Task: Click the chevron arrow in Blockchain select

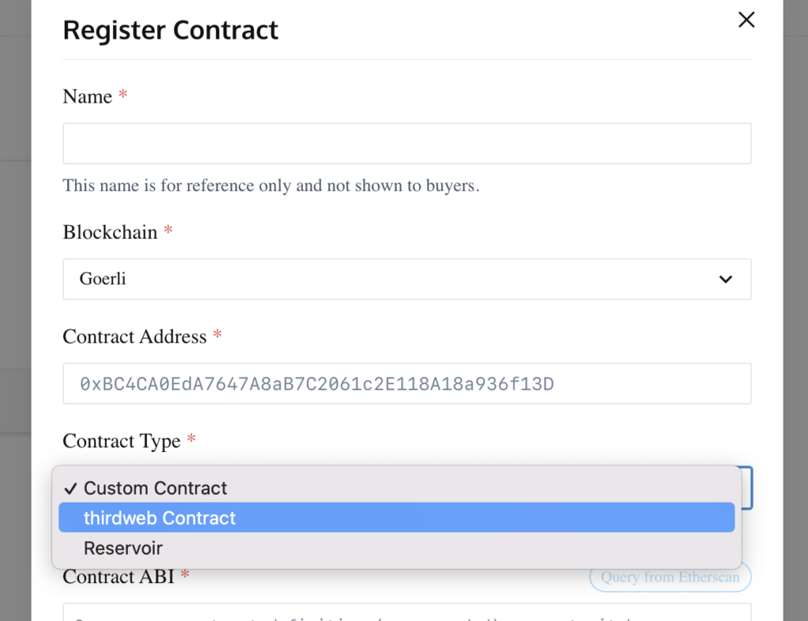Action: tap(725, 279)
